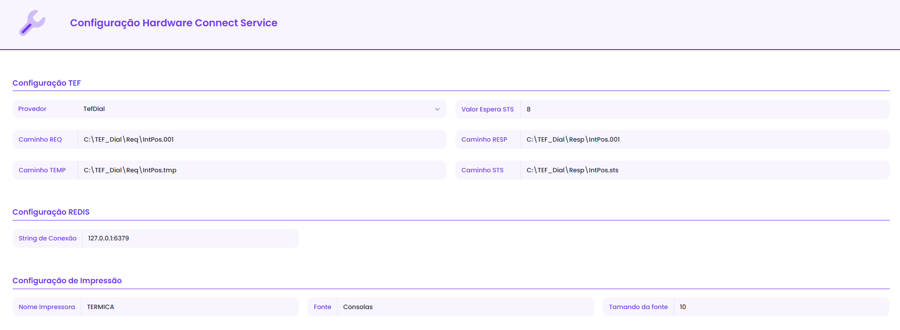The width and height of the screenshot is (900, 330).
Task: Focus the Caminho REQ path field
Action: click(x=262, y=140)
